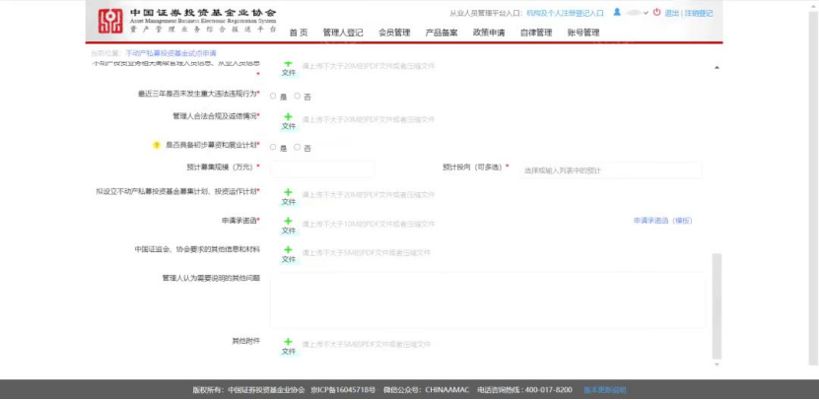Click the 退出 link
The height and width of the screenshot is (400, 819).
[672, 13]
